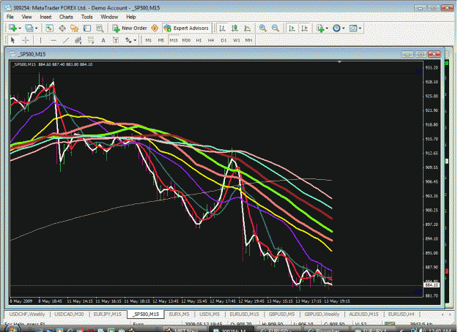Click the Profiles toolbar icon

[x=29, y=29]
